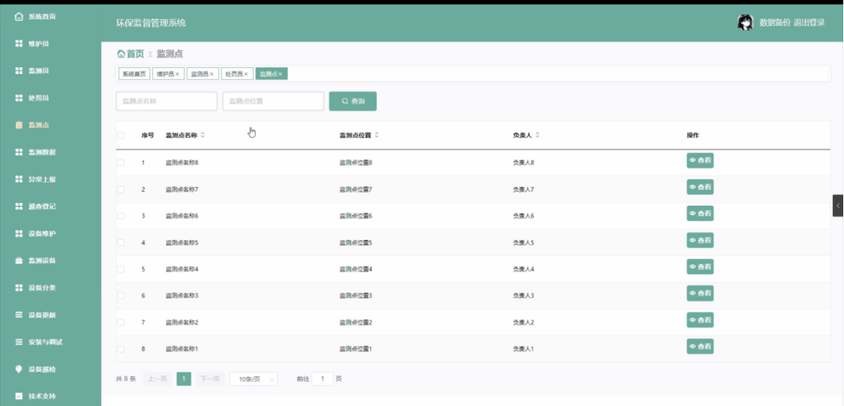
Task: Open the 维护员 sidebar menu item
Action: tap(32, 43)
